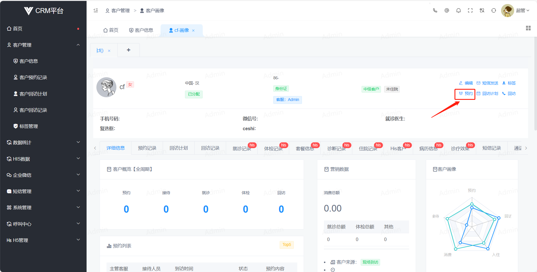Click the 已分配 status tag
537x272 pixels.
[194, 94]
